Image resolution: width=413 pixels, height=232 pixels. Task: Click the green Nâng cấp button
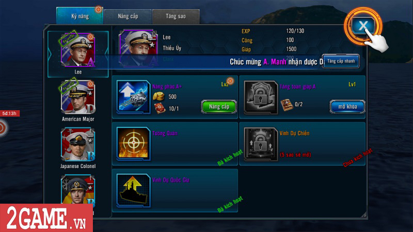219,107
